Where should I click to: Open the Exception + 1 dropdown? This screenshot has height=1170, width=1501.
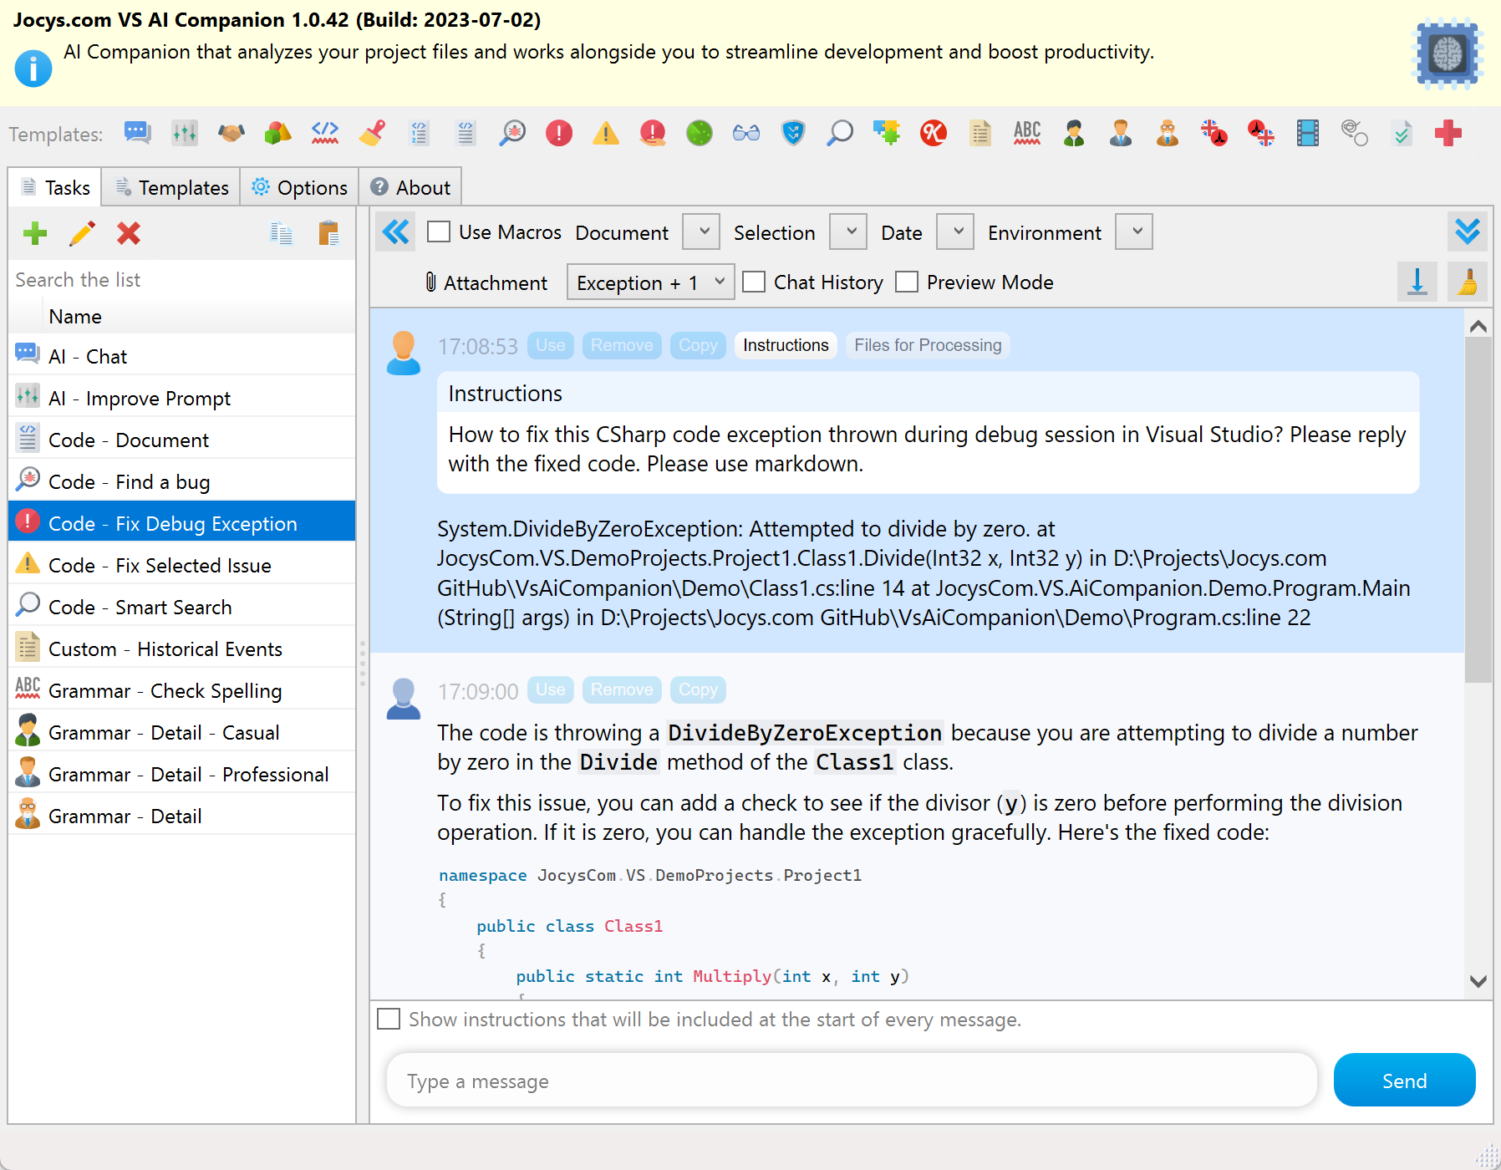click(x=650, y=282)
